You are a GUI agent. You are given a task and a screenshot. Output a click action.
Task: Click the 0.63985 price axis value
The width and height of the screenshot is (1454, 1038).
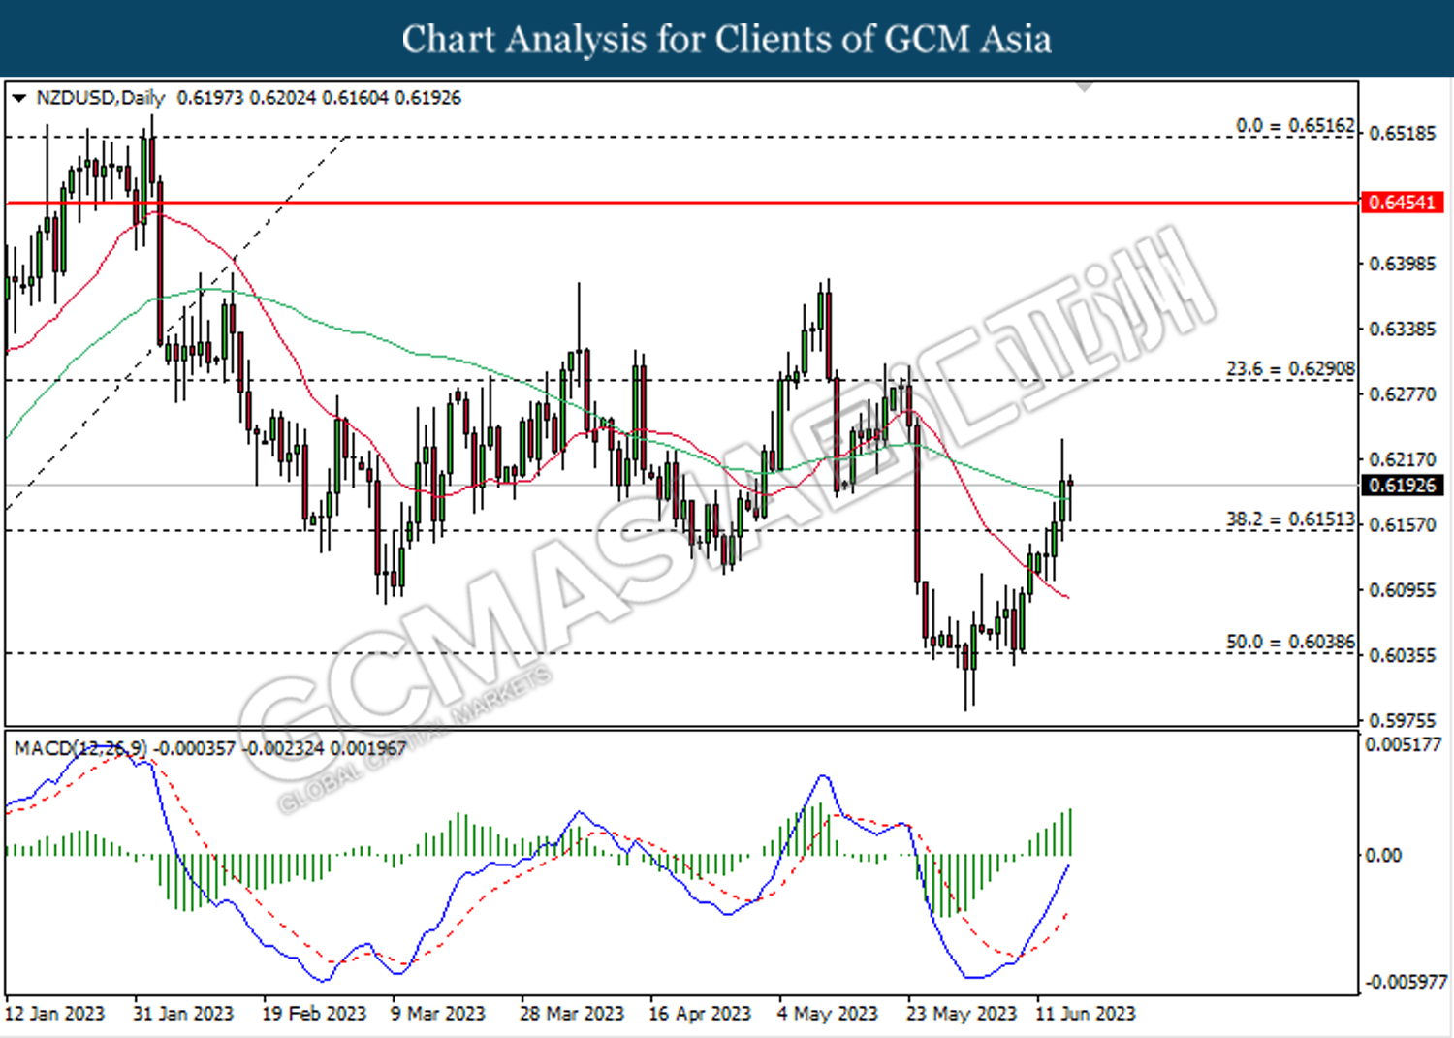coord(1402,264)
